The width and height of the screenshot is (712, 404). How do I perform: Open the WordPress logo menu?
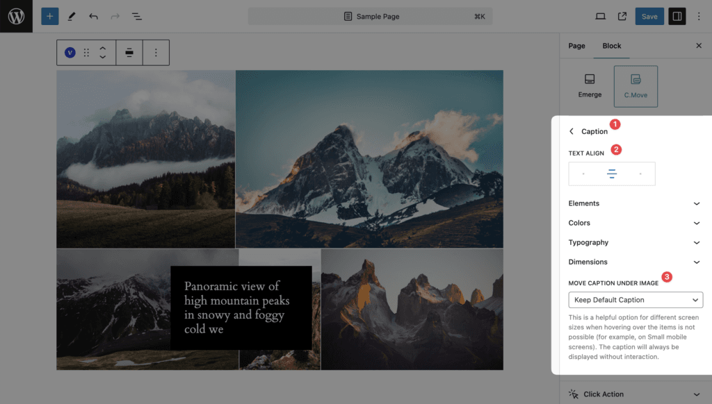17,17
